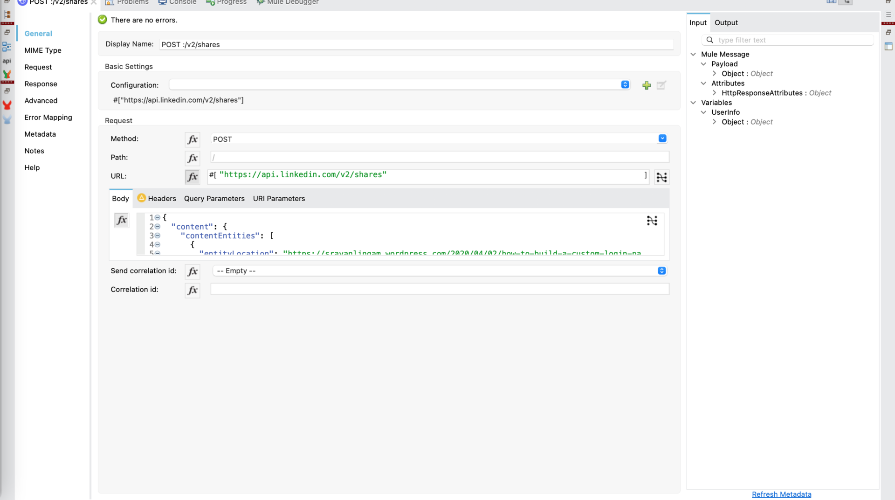Switch to the Output tab
This screenshot has width=895, height=500.
coord(726,23)
